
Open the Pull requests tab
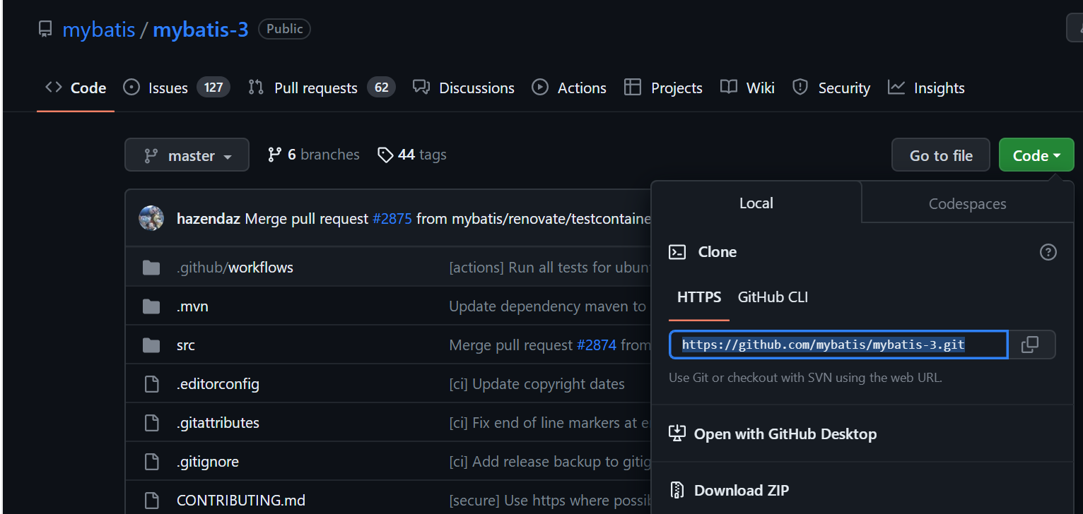point(315,88)
